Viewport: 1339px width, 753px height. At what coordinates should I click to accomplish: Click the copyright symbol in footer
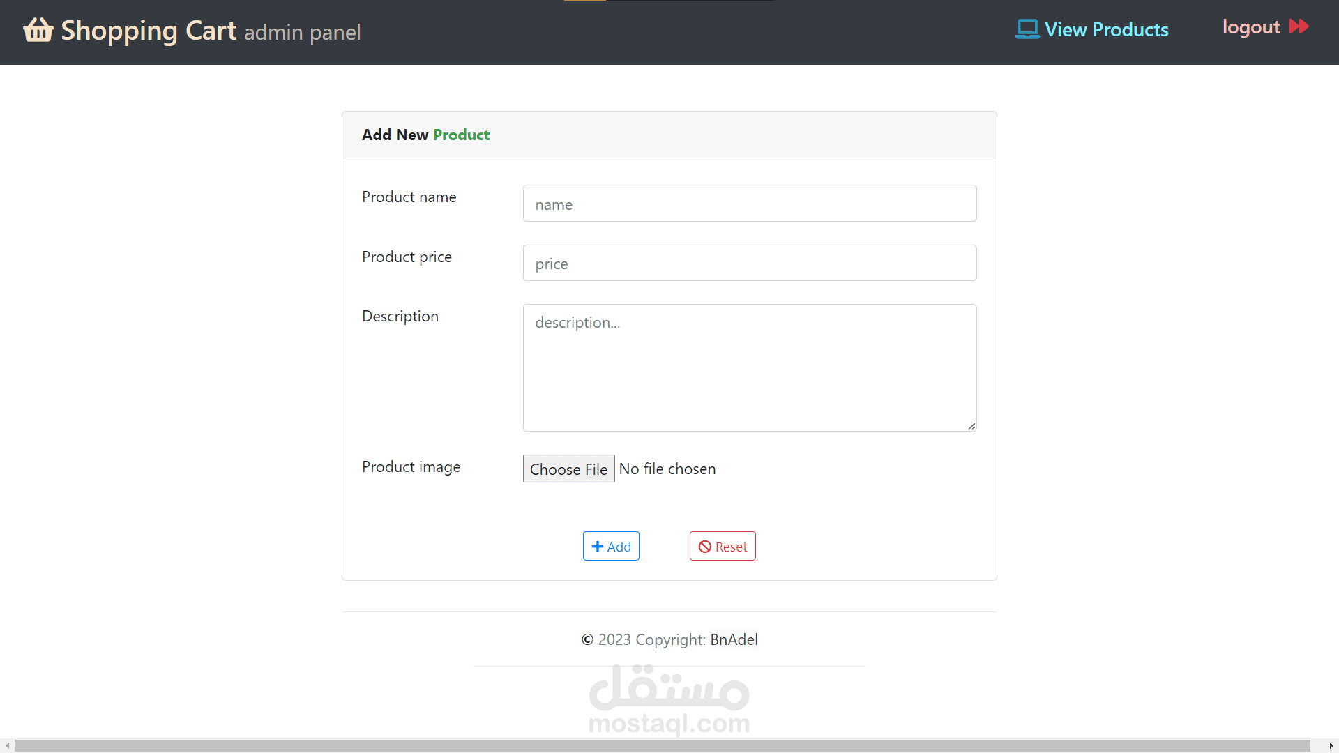pyautogui.click(x=587, y=639)
